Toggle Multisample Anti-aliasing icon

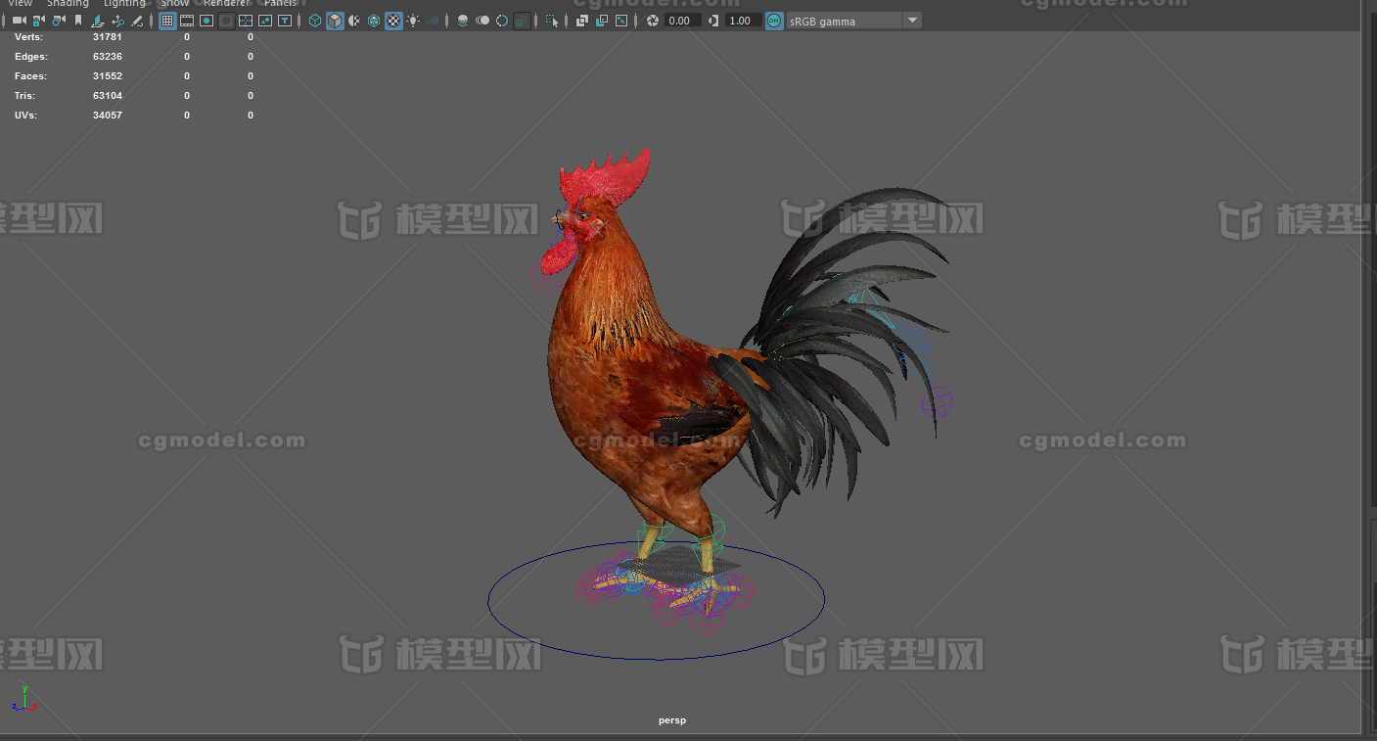(x=502, y=21)
